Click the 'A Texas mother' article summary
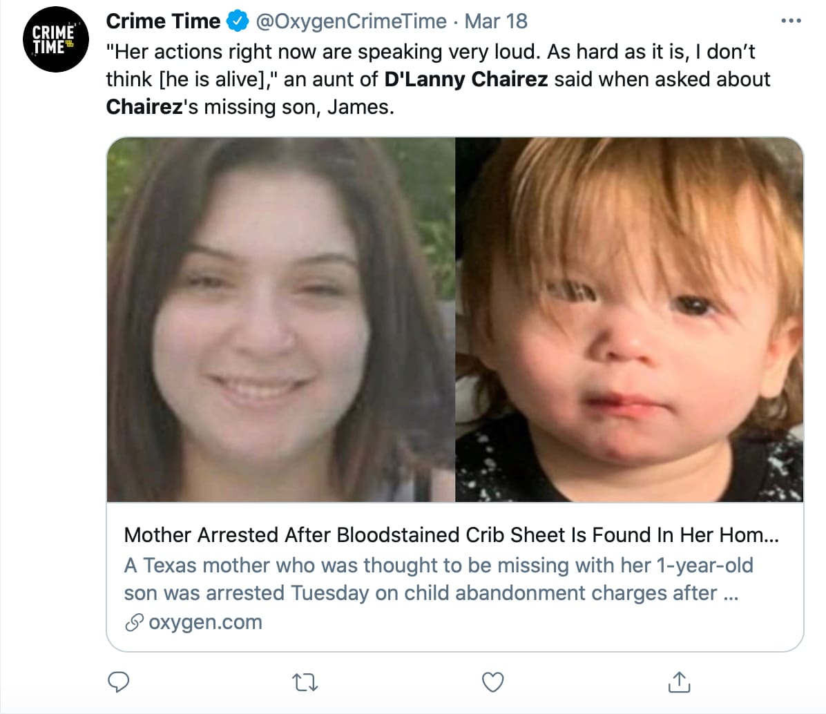Screen dimensions: 826x714 (x=438, y=579)
